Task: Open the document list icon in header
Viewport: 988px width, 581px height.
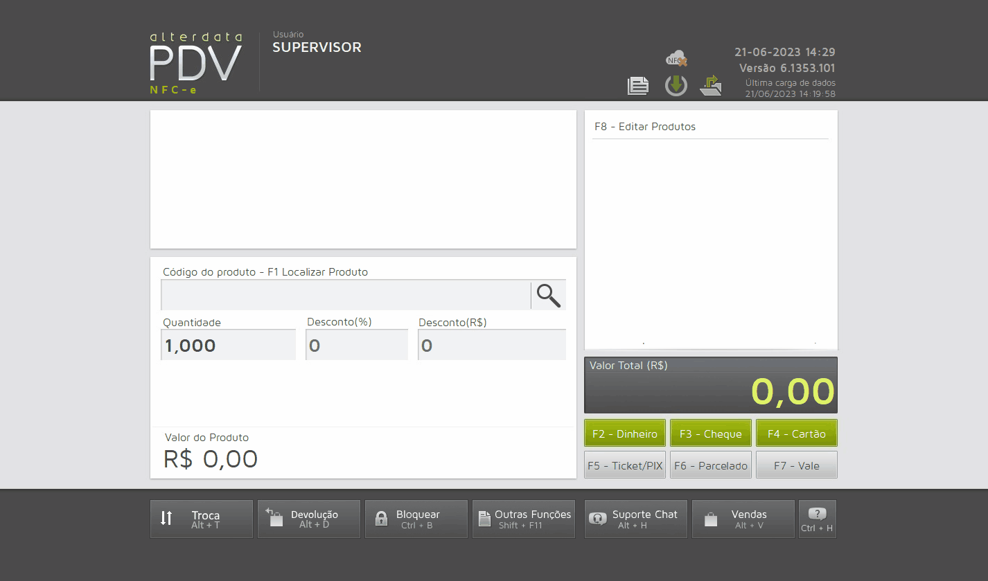Action: [638, 86]
